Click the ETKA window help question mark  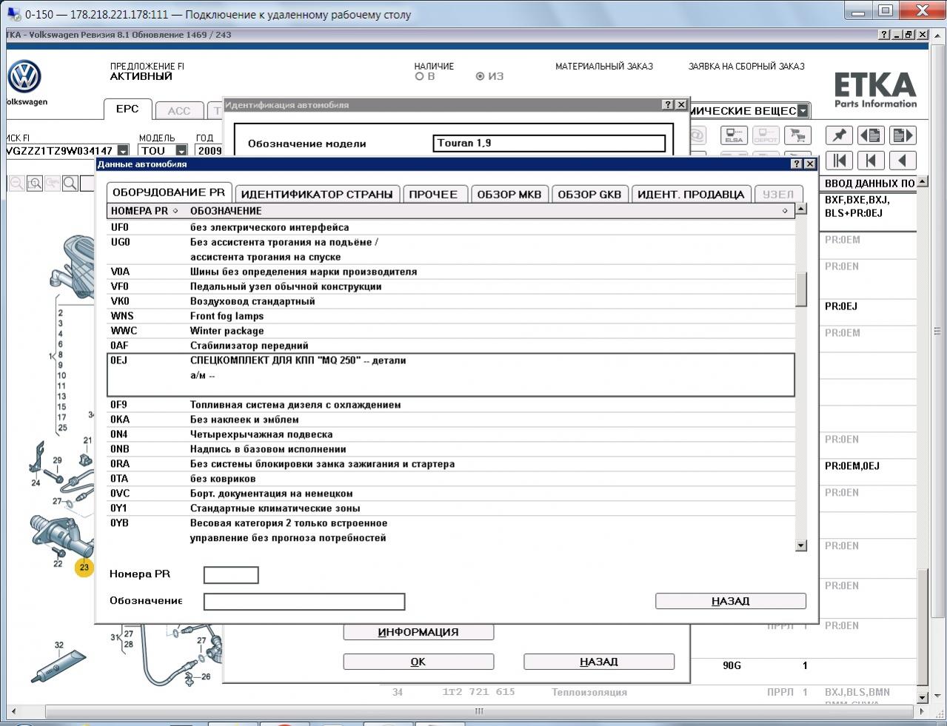pos(885,35)
